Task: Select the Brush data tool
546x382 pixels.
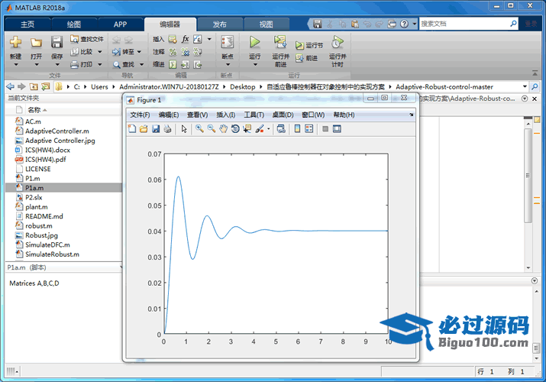Action: coord(260,129)
